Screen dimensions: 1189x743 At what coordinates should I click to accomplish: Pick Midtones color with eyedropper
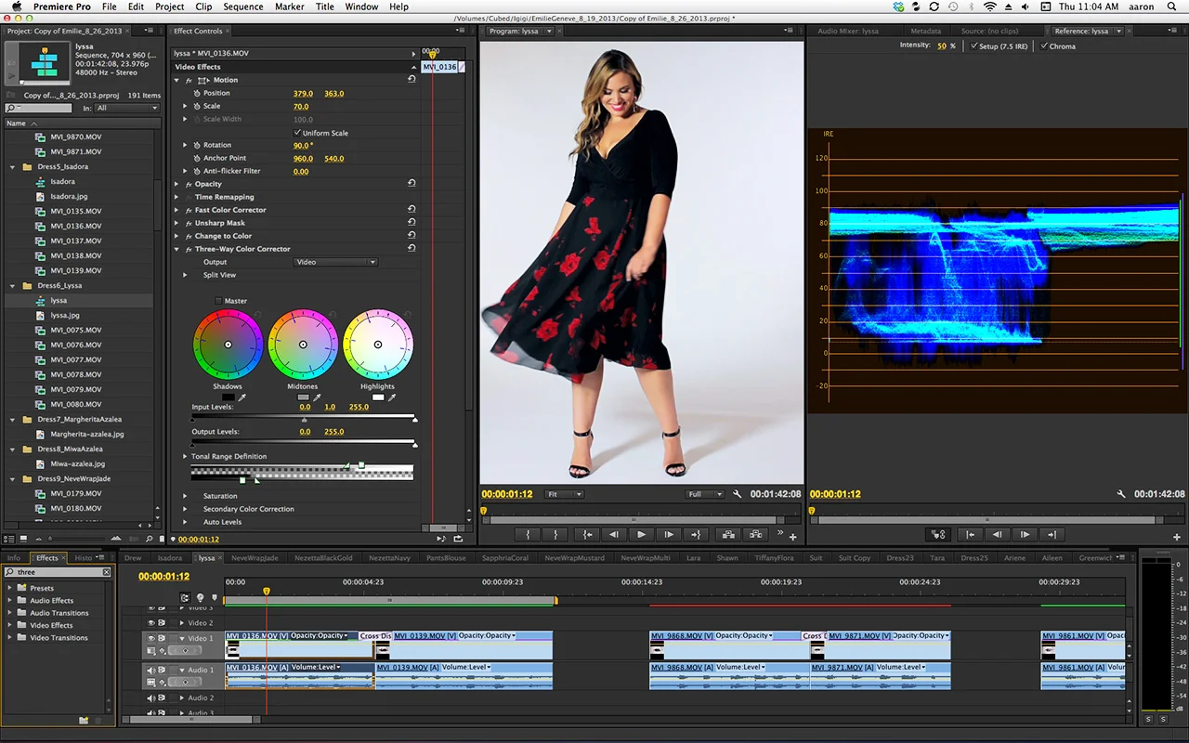click(317, 398)
